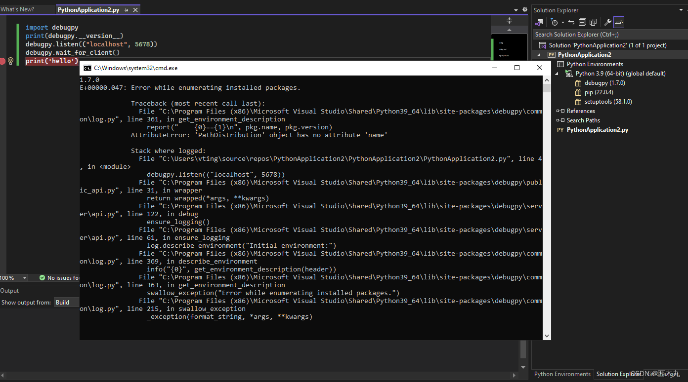Screen dimensions: 688x382
Task: Select Python 3.9 (64-bit) global default
Action: [x=620, y=74]
